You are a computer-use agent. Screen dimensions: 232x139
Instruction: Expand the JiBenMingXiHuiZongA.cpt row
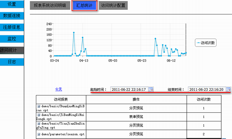click(39, 115)
